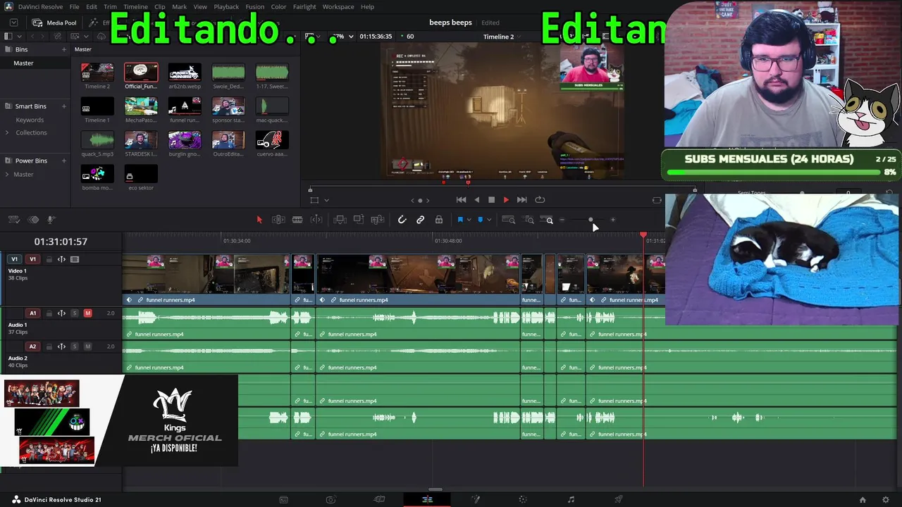The width and height of the screenshot is (902, 507).
Task: Toggle the A1 destination control on Audio 1
Action: (32, 313)
